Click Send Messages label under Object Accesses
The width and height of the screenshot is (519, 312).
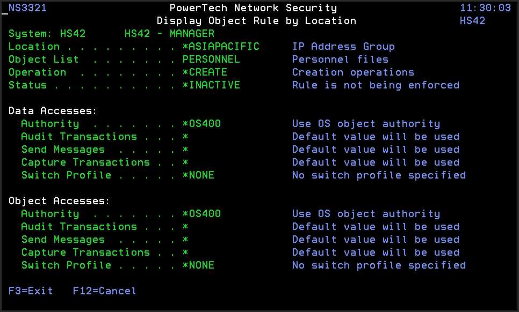click(x=63, y=240)
